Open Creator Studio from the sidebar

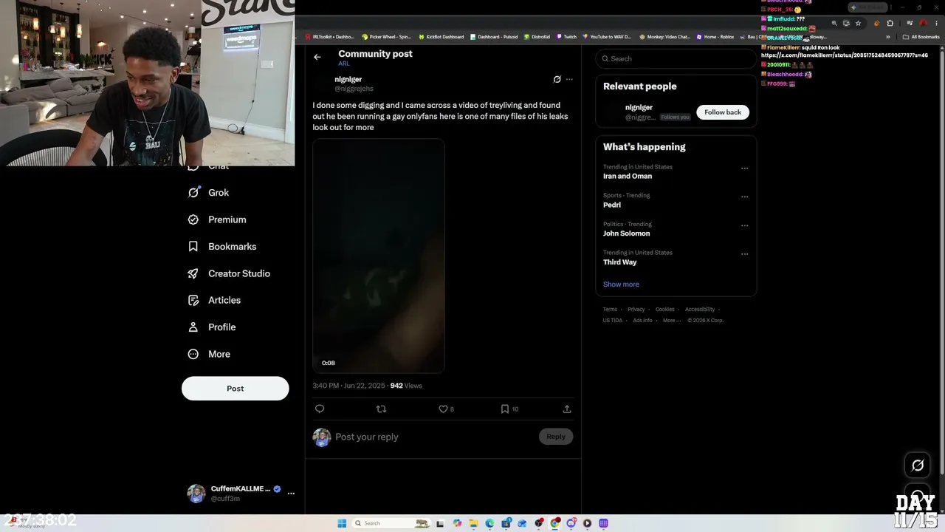[228, 273]
